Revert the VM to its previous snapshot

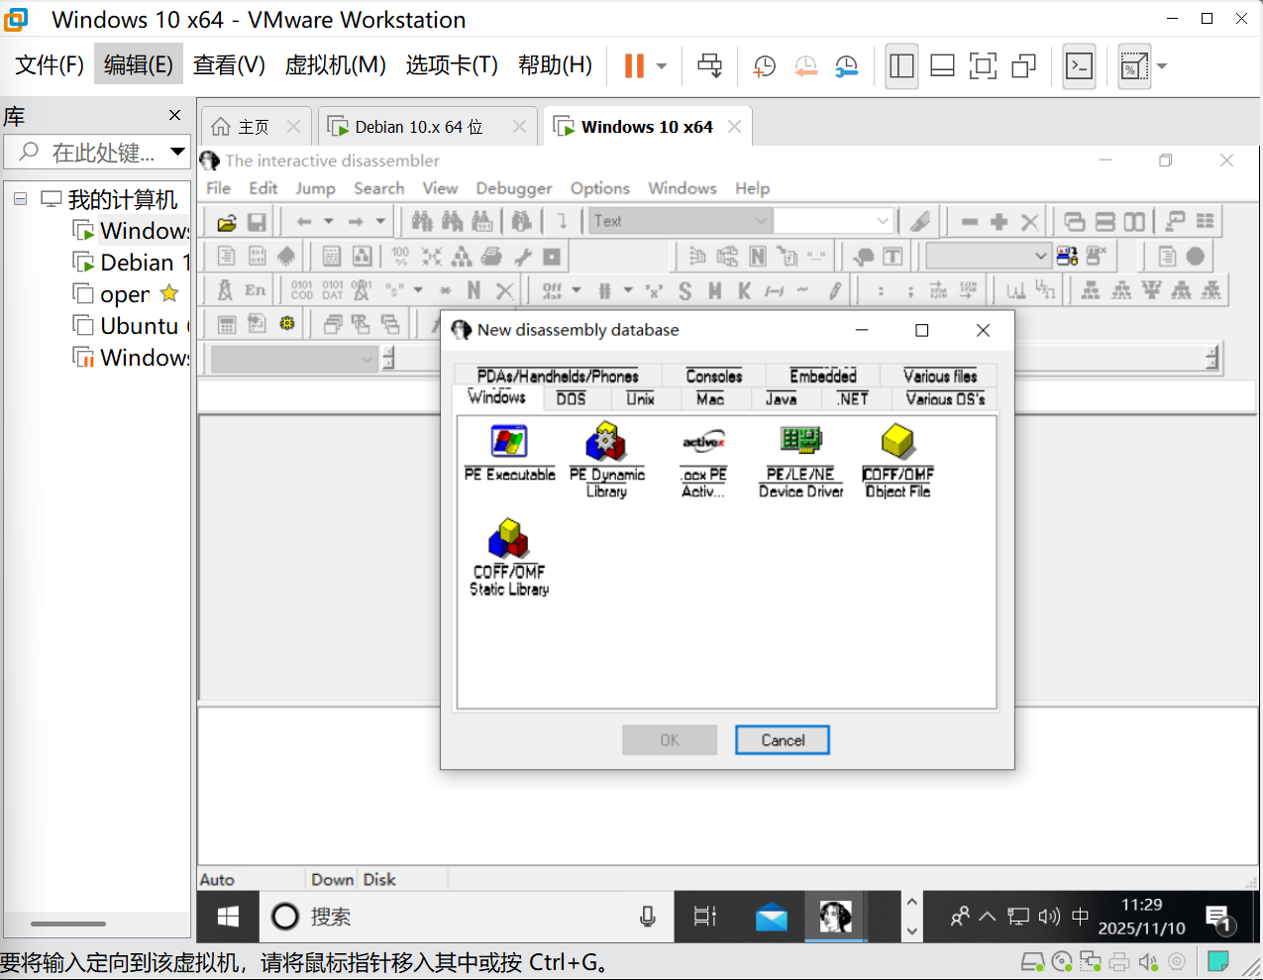(x=805, y=66)
